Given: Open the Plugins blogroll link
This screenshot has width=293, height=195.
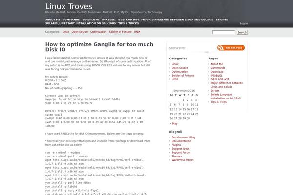Looking at the screenshot, I should pyautogui.click(x=176, y=145).
